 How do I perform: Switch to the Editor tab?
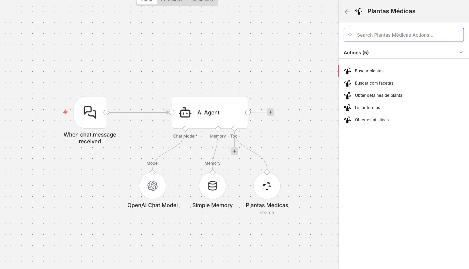(147, 1)
